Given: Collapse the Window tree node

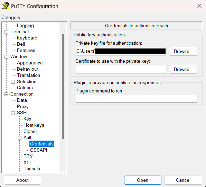Looking at the screenshot, I should [x=6, y=57].
